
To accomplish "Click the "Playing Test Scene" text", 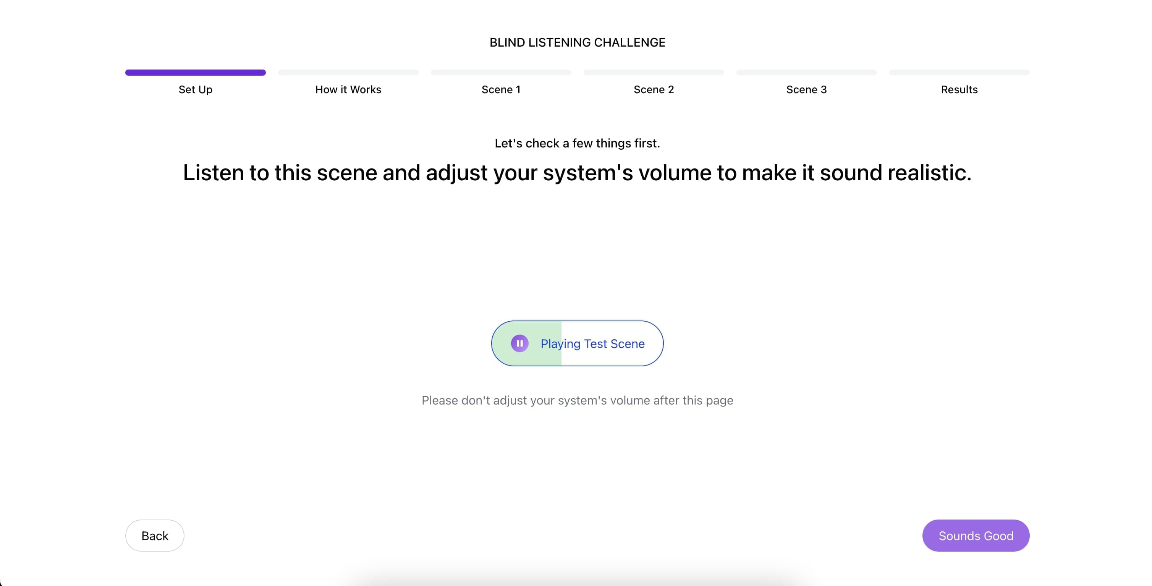I will (593, 343).
